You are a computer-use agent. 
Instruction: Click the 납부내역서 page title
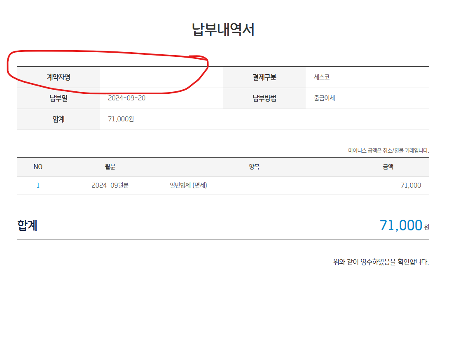(x=223, y=30)
